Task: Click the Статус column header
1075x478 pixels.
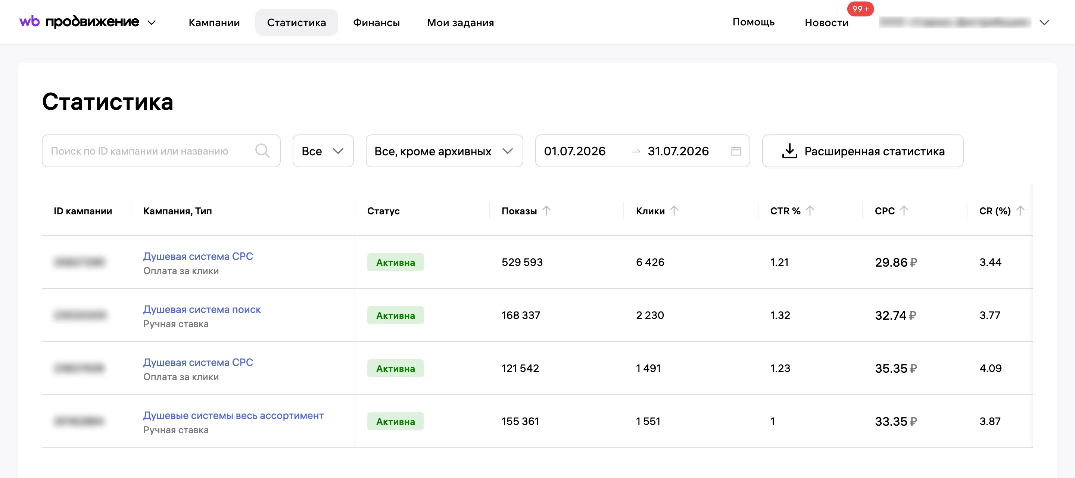Action: click(x=383, y=211)
